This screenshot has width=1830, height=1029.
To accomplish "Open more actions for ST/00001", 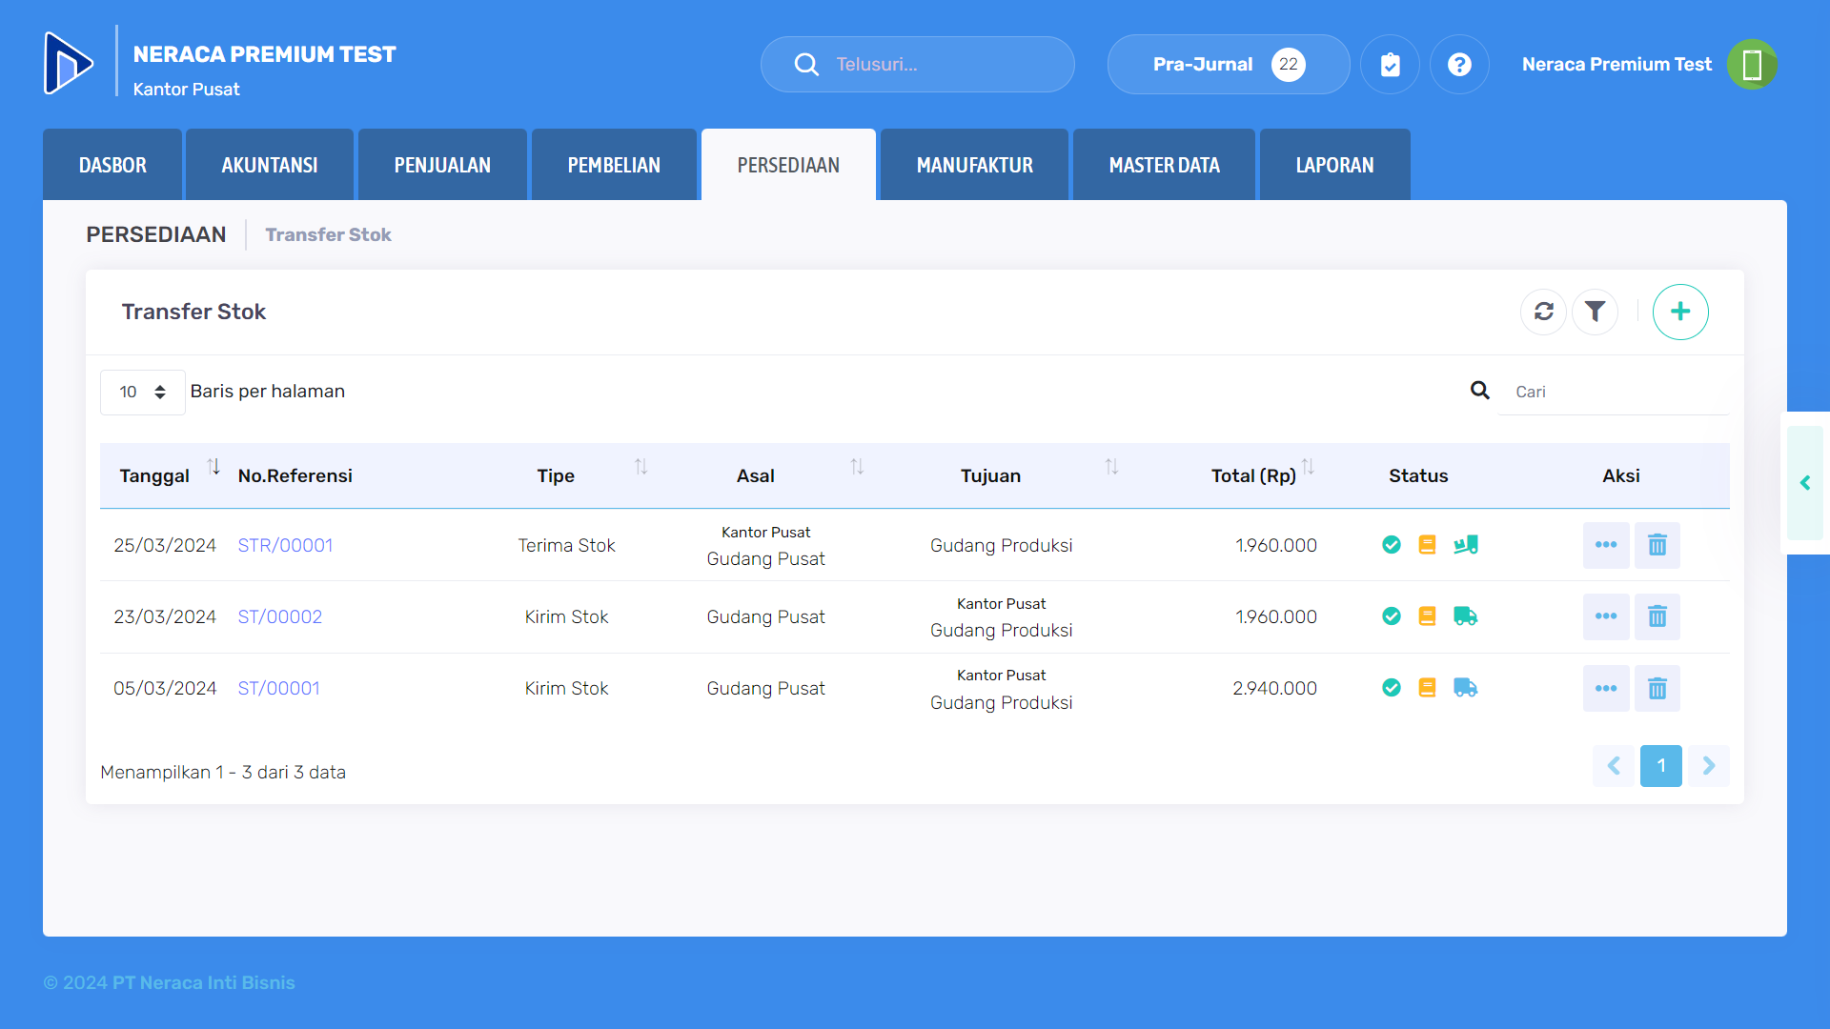I will click(x=1606, y=688).
